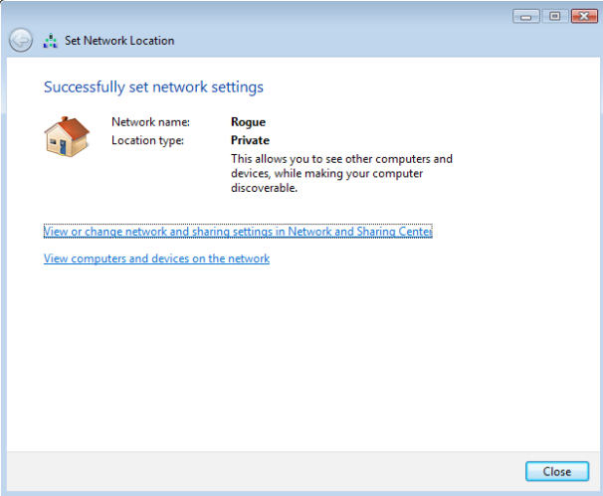The height and width of the screenshot is (496, 603).
Task: Minimize the Set Network Location window
Action: [526, 17]
